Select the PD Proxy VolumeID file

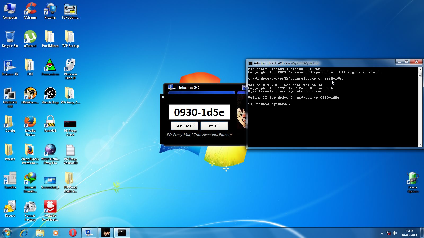pos(70,154)
